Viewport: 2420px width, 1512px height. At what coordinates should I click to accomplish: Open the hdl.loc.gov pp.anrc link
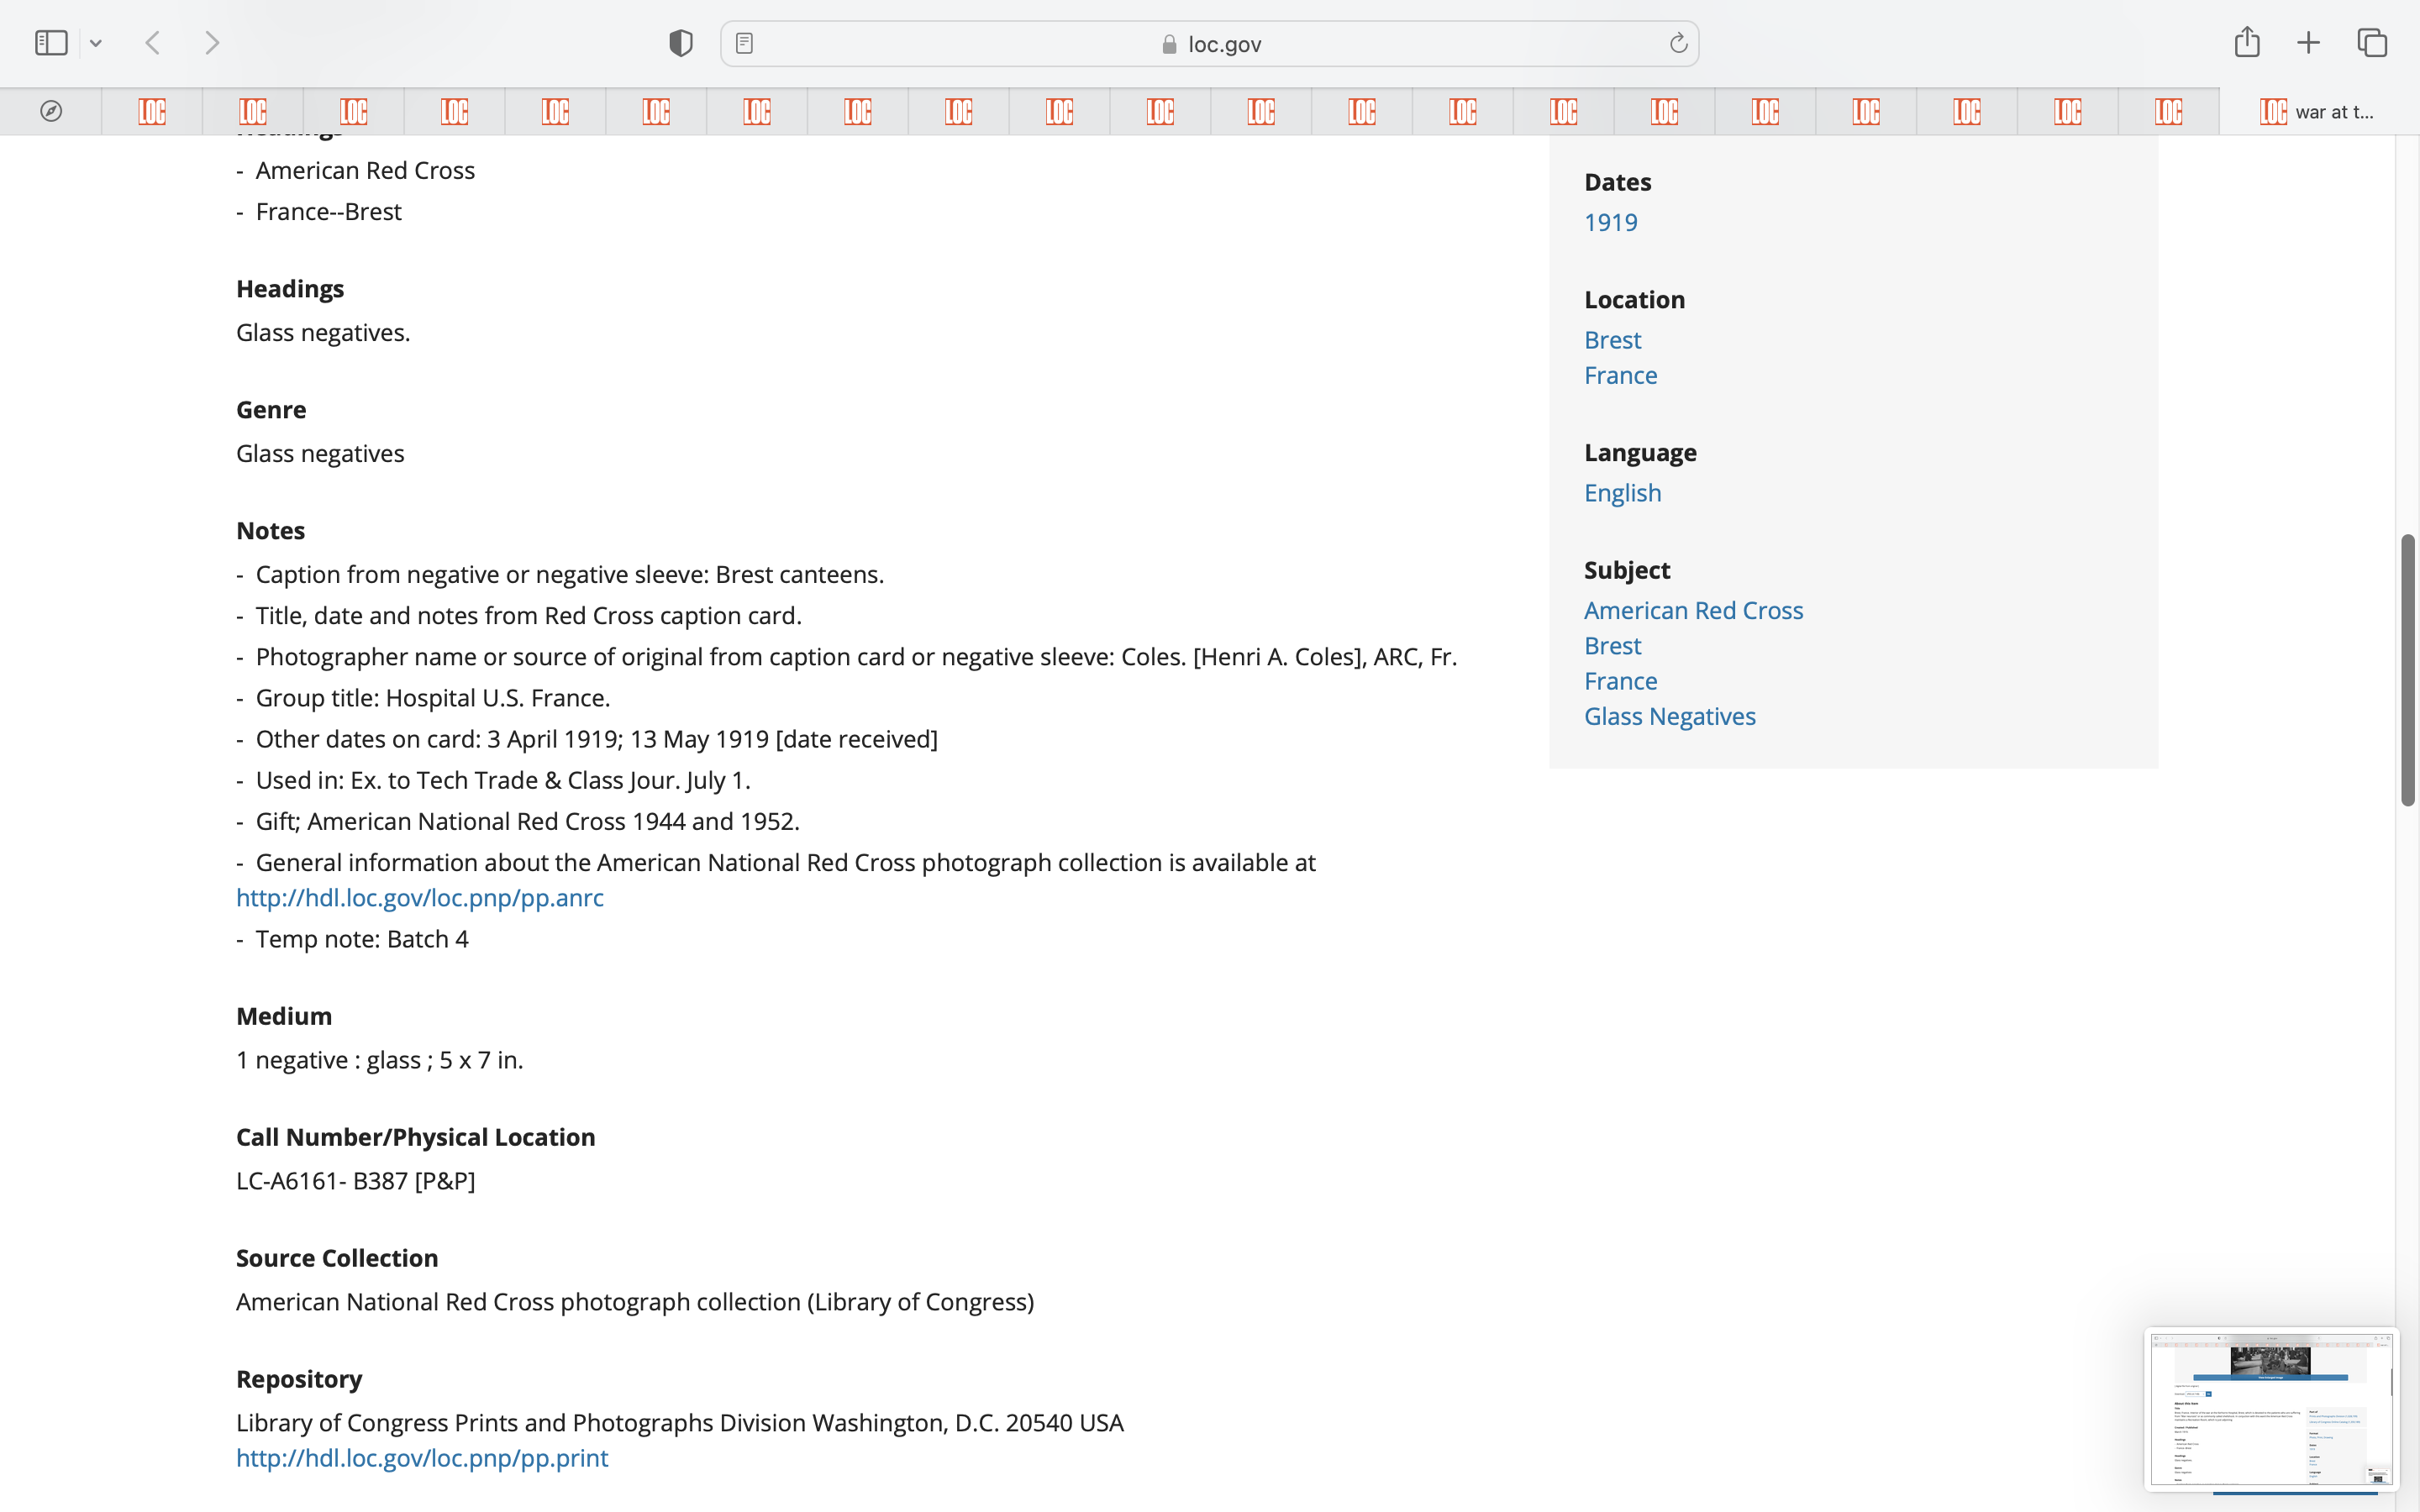coord(419,898)
